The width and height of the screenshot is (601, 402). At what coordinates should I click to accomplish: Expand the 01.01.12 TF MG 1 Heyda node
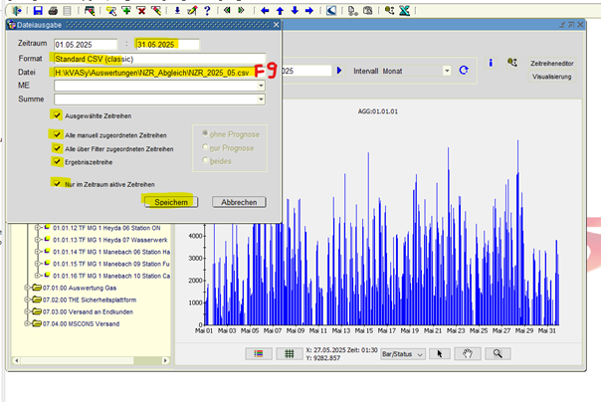pyautogui.click(x=38, y=228)
